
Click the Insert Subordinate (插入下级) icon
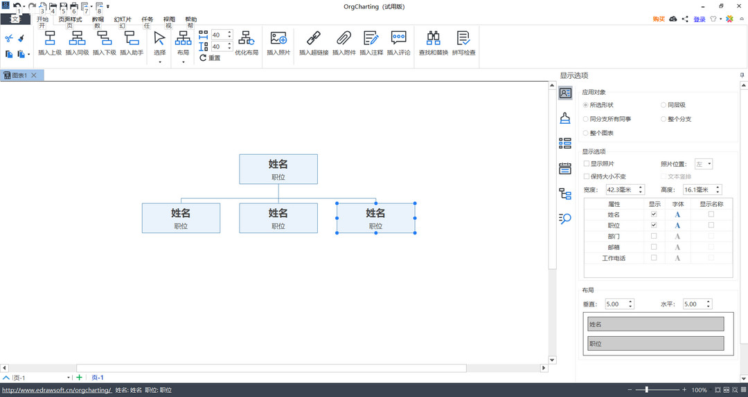104,39
